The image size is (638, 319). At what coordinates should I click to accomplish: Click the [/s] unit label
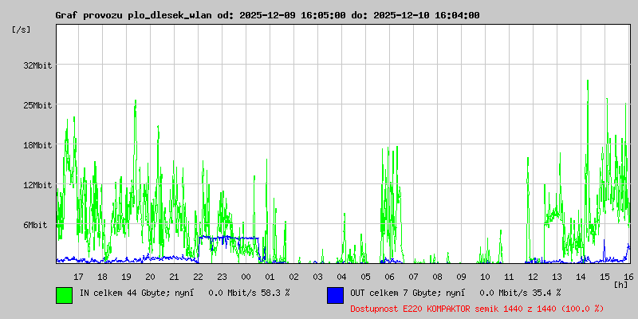(22, 30)
